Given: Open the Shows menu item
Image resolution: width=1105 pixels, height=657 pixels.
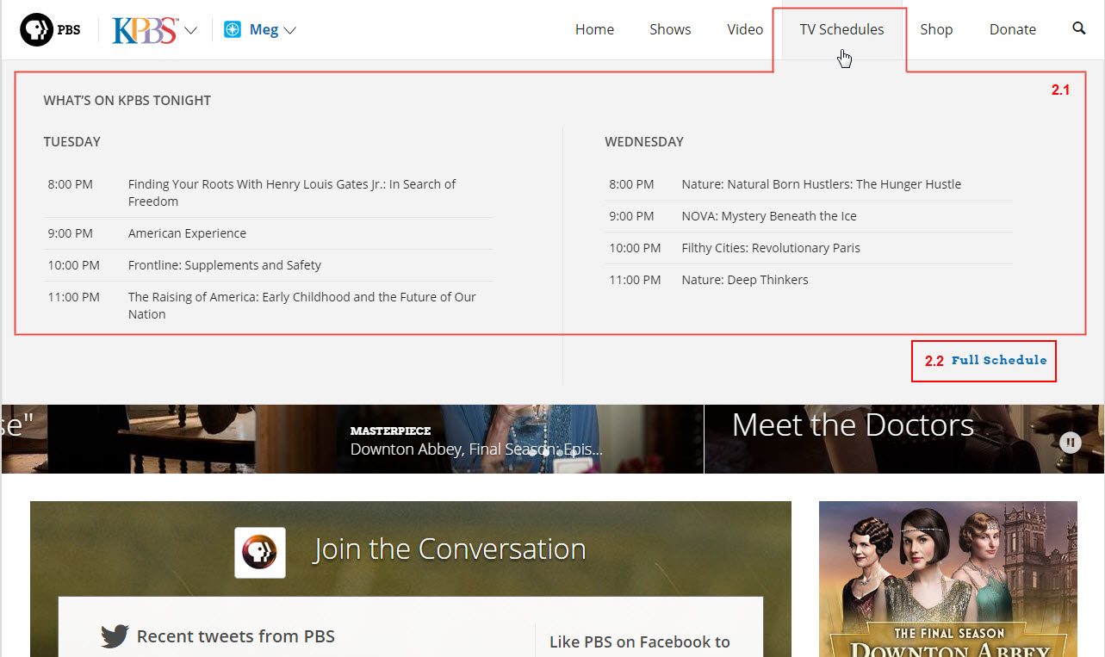Looking at the screenshot, I should 670,29.
